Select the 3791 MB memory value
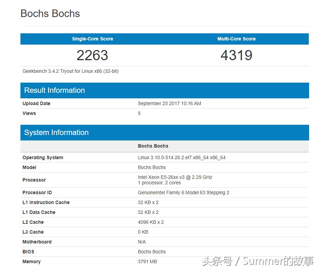This screenshot has height=270, width=320. pyautogui.click(x=147, y=261)
